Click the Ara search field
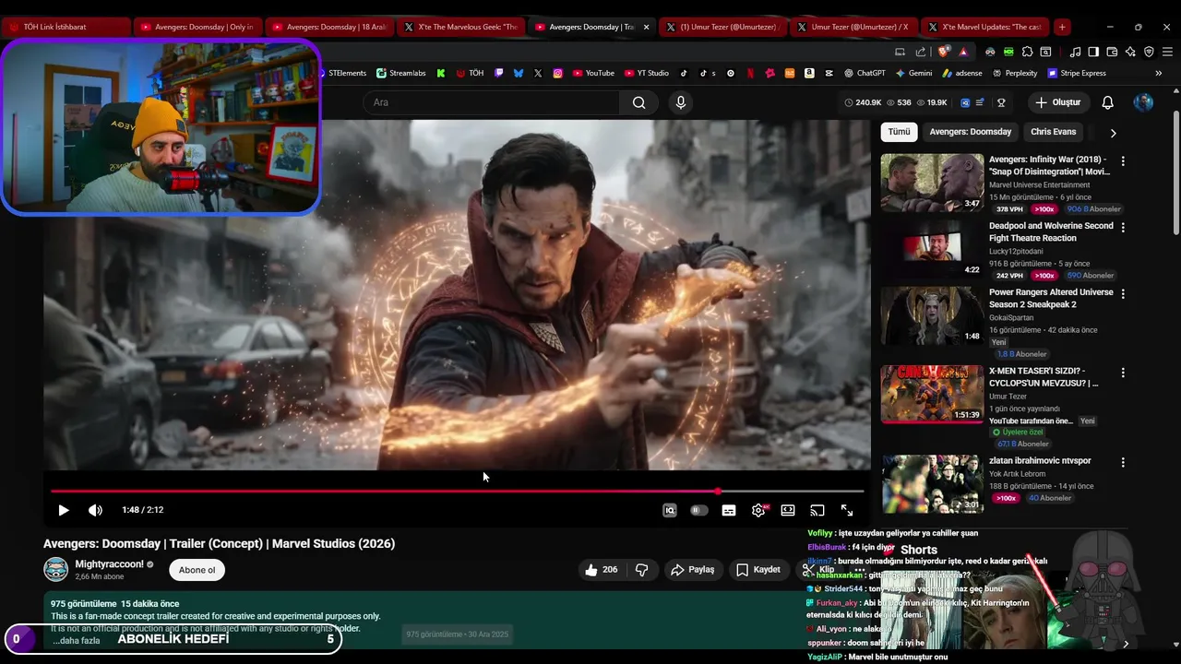Screen dimensions: 1181x664 pyautogui.click(x=491, y=102)
